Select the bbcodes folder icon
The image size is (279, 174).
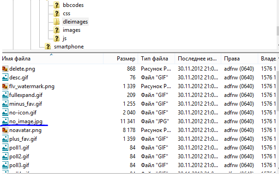click(56, 5)
